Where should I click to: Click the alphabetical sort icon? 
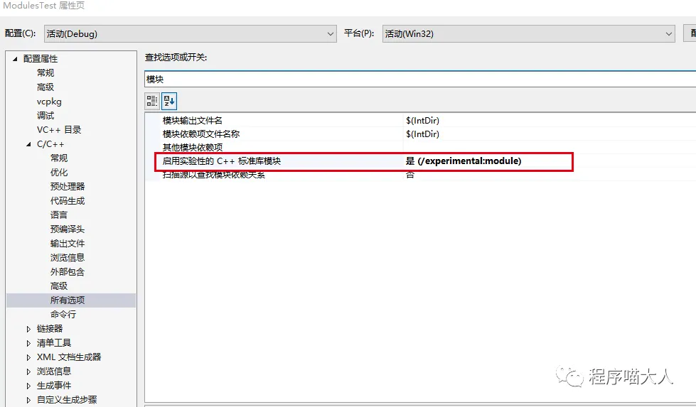[168, 101]
